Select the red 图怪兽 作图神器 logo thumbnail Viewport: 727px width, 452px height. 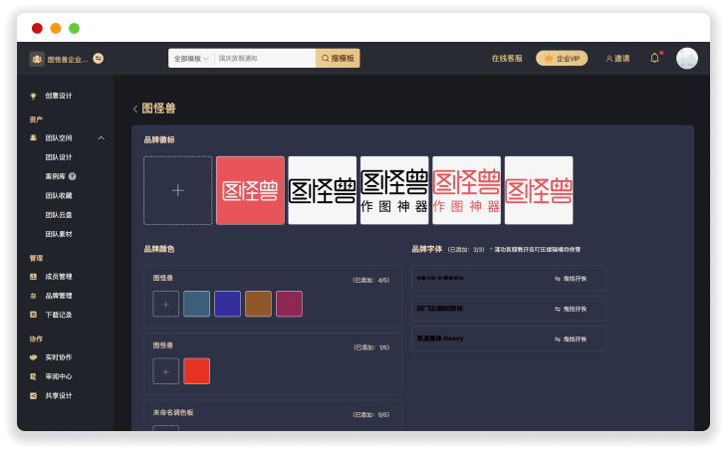[x=466, y=190]
